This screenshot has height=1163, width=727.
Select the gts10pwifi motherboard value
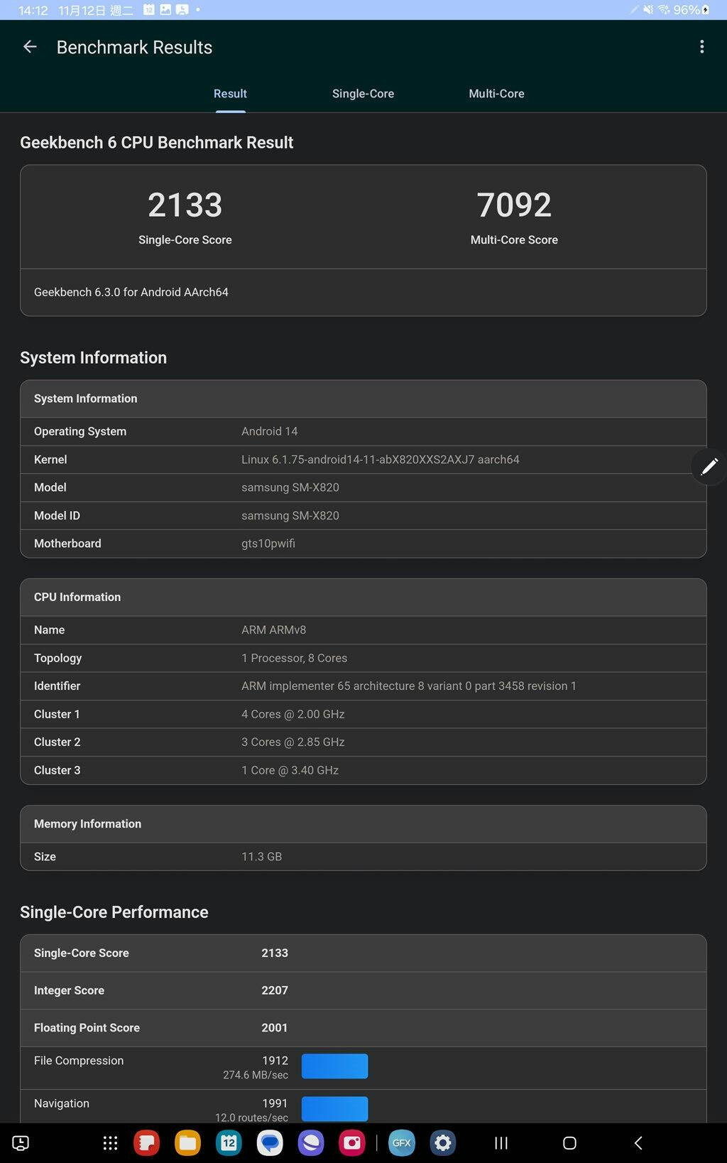point(268,543)
